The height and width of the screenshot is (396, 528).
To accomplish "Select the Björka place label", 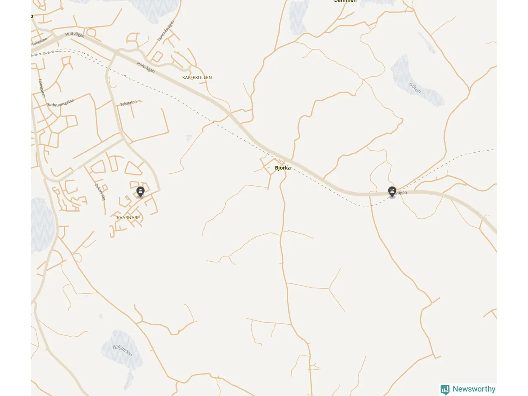I will pos(283,168).
